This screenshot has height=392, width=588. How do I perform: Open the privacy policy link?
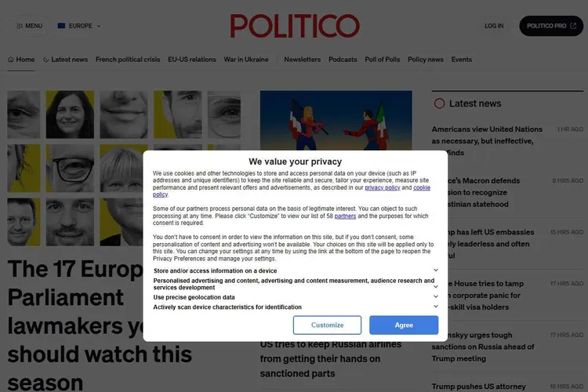383,187
